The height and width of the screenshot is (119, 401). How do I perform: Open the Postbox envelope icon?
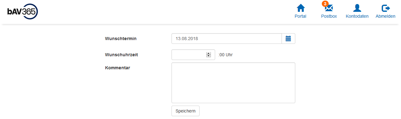click(329, 8)
